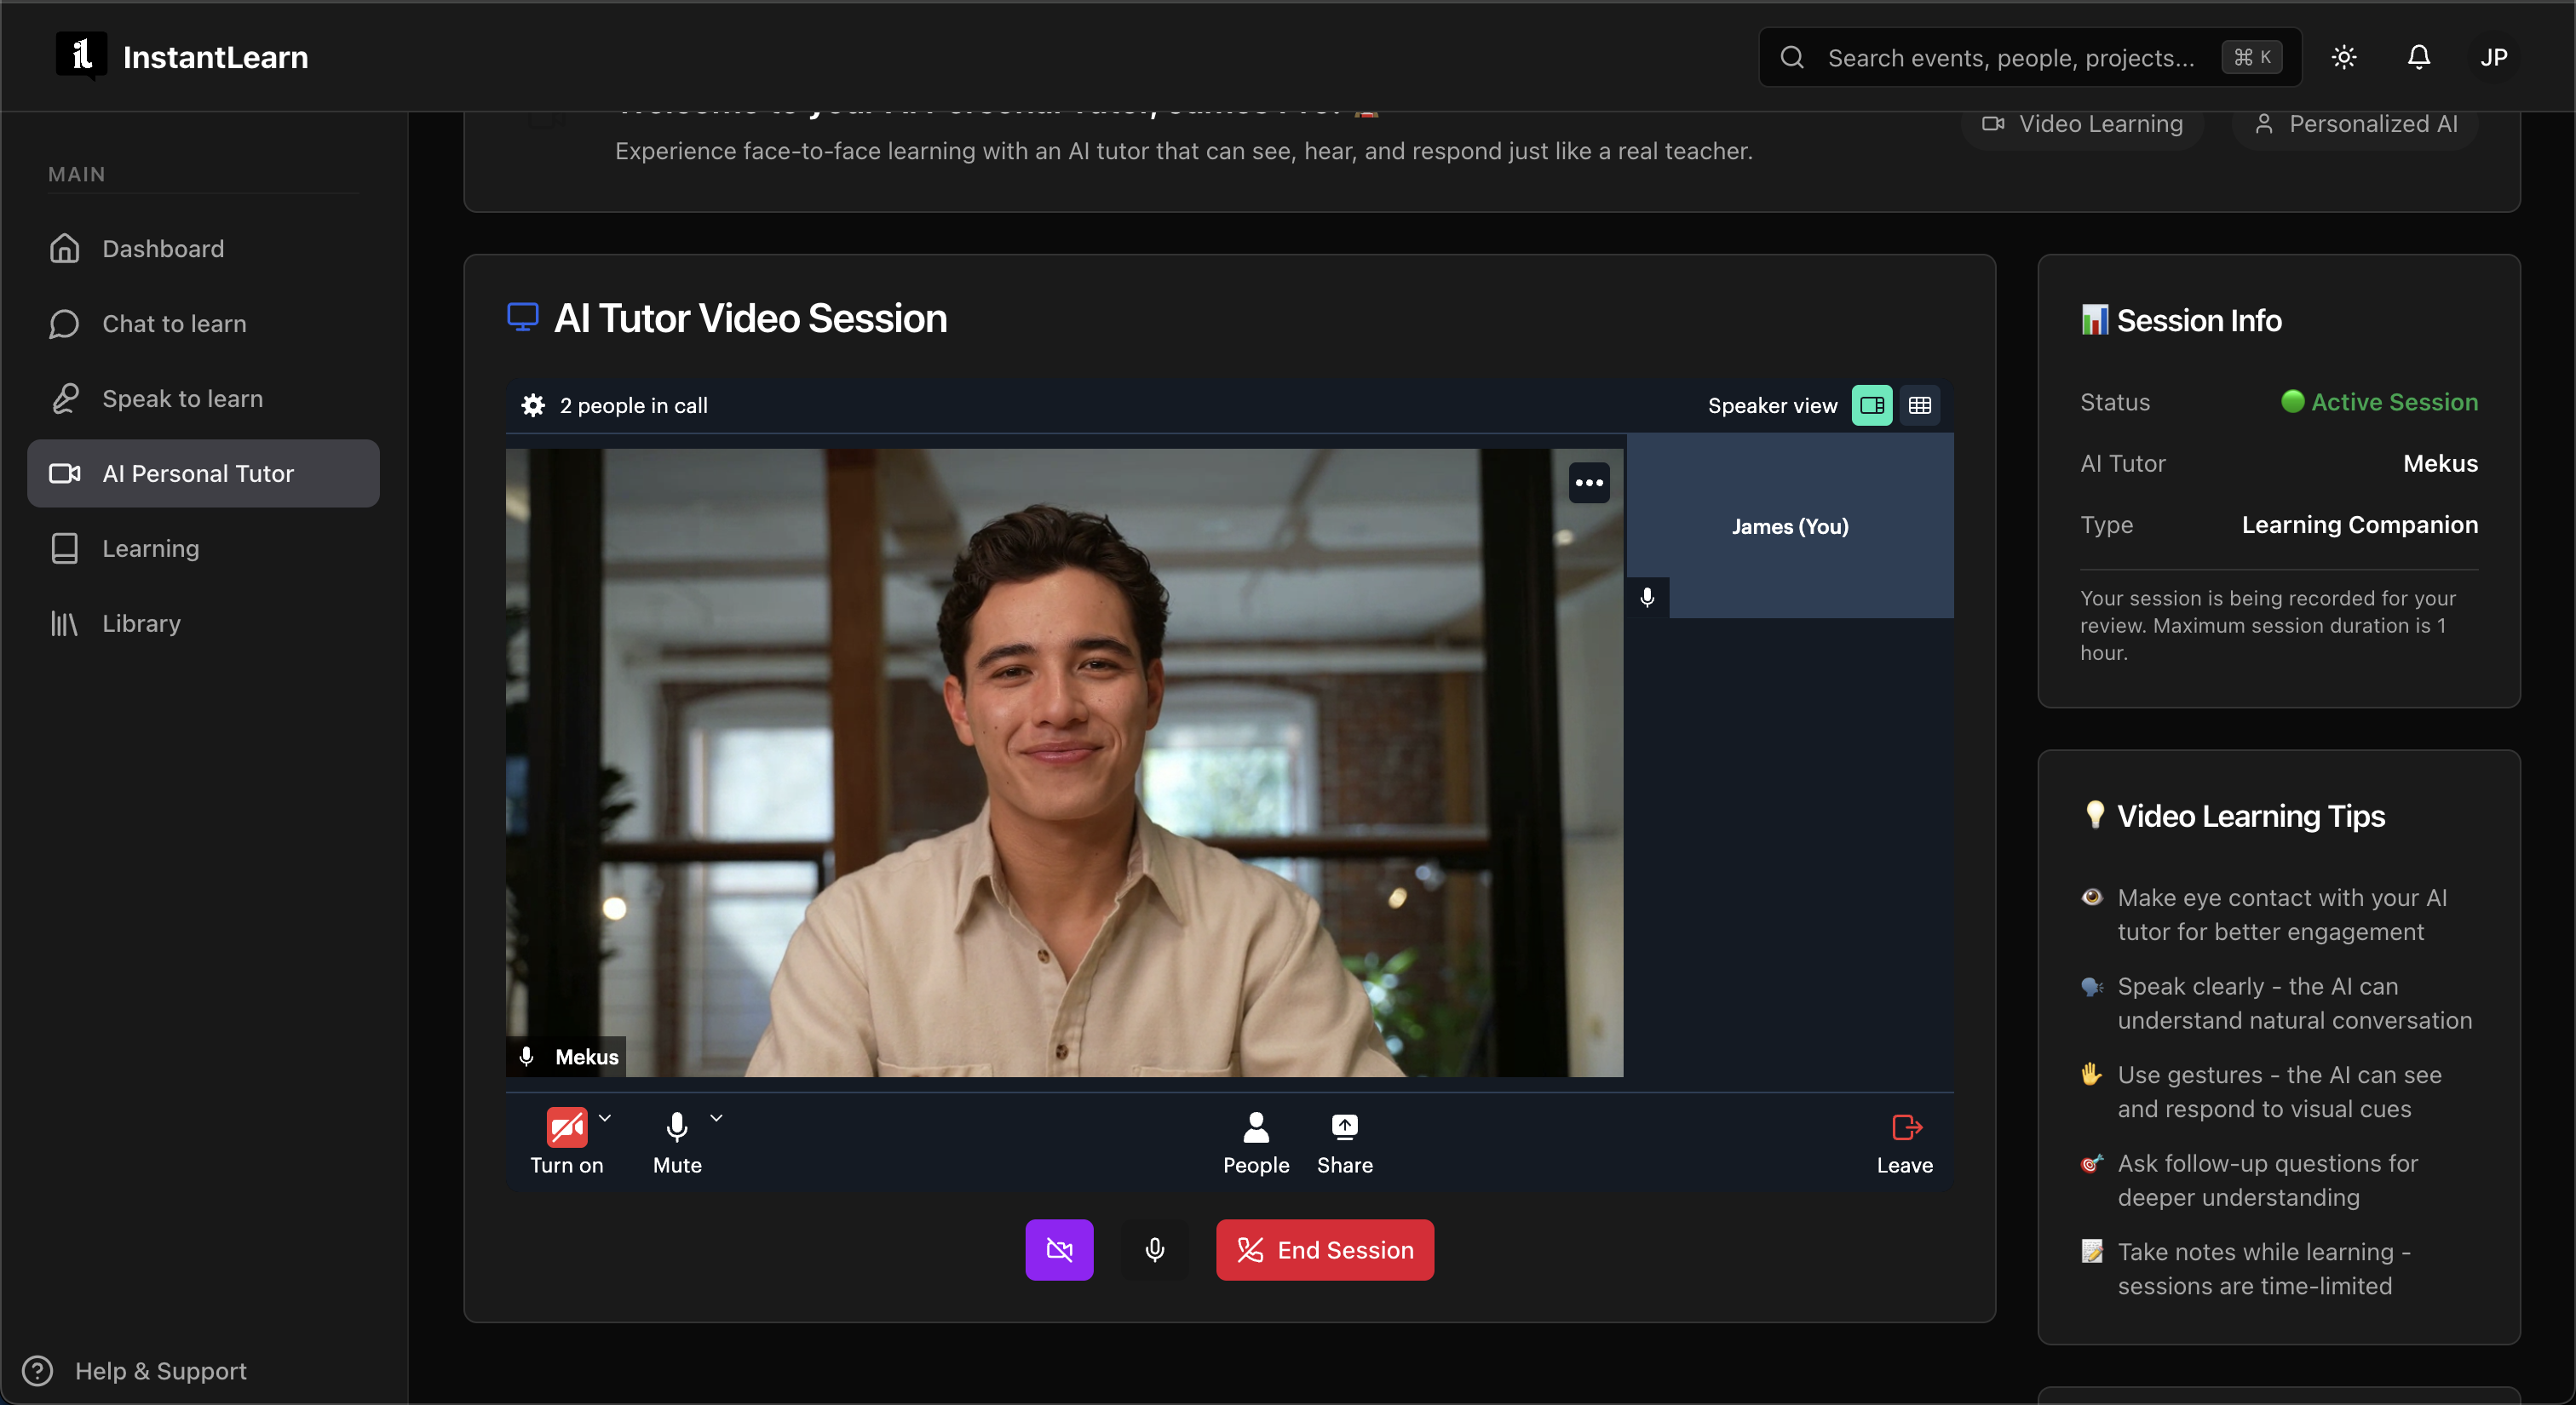Click the Share screen icon
The image size is (2576, 1405).
[x=1344, y=1127]
